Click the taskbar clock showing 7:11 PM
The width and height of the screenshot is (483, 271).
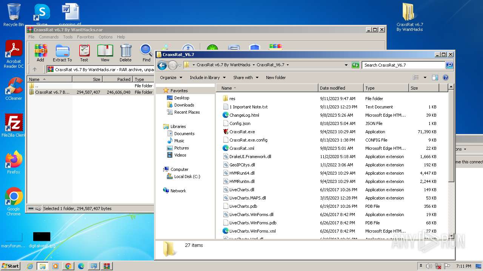pyautogui.click(x=464, y=266)
